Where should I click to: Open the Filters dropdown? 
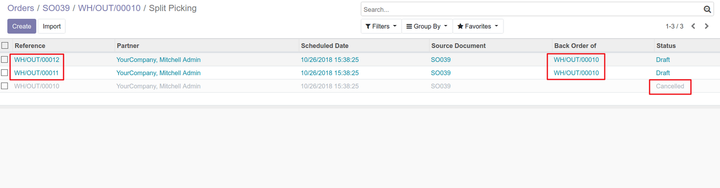(x=381, y=26)
